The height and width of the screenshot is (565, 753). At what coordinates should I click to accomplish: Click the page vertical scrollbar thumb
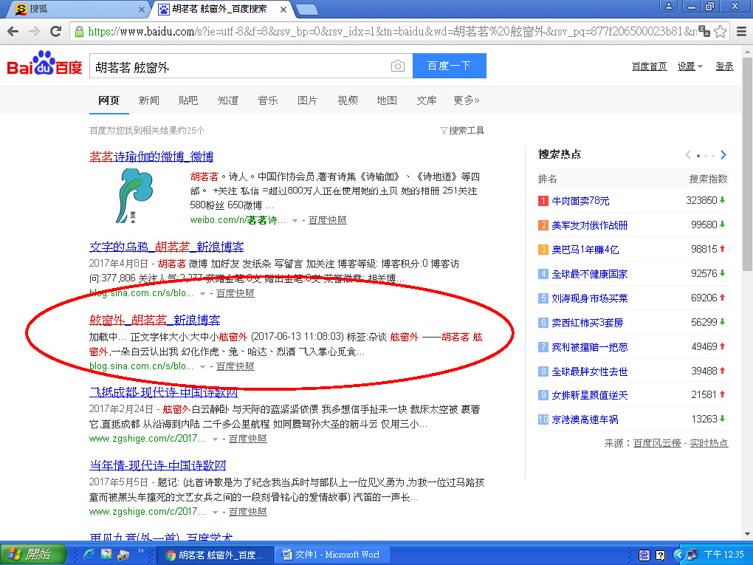click(x=747, y=165)
